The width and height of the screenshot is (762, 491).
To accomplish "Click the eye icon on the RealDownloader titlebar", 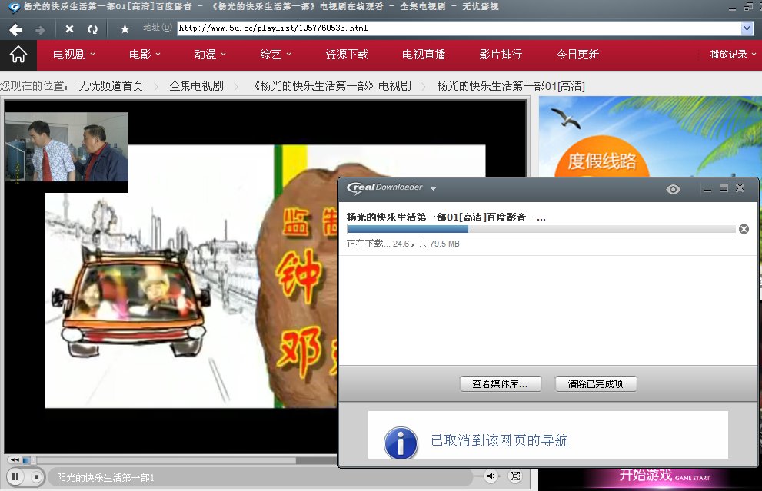I will (x=673, y=188).
